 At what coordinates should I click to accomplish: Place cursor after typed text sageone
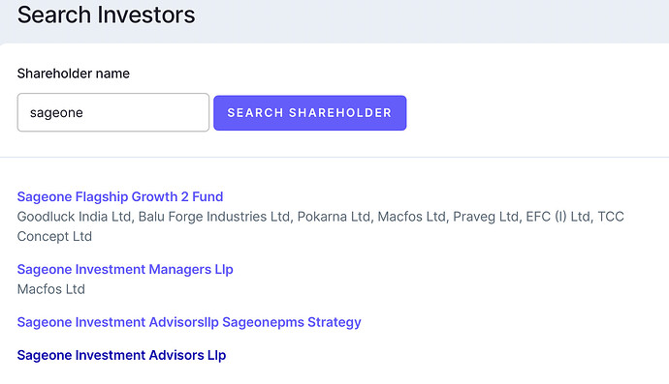pyautogui.click(x=83, y=113)
